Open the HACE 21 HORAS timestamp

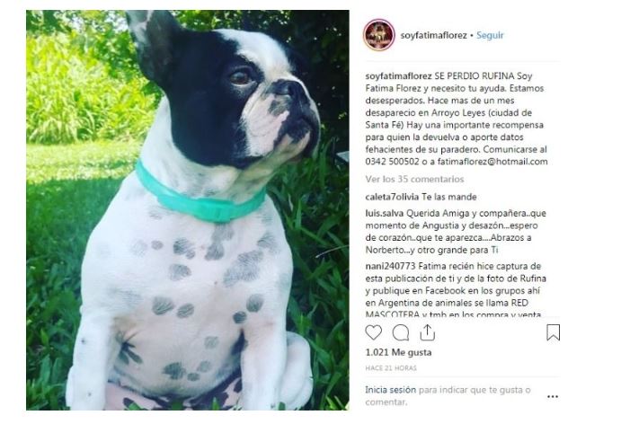tap(391, 368)
